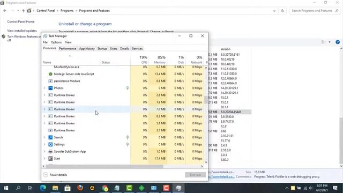Open the green Camtasia taskbar icon

pyautogui.click(x=129, y=188)
